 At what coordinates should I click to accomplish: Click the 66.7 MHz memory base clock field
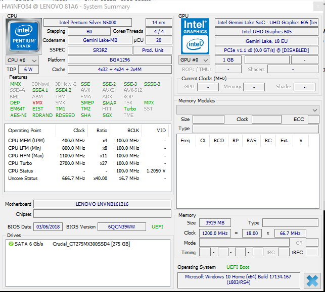(290, 233)
